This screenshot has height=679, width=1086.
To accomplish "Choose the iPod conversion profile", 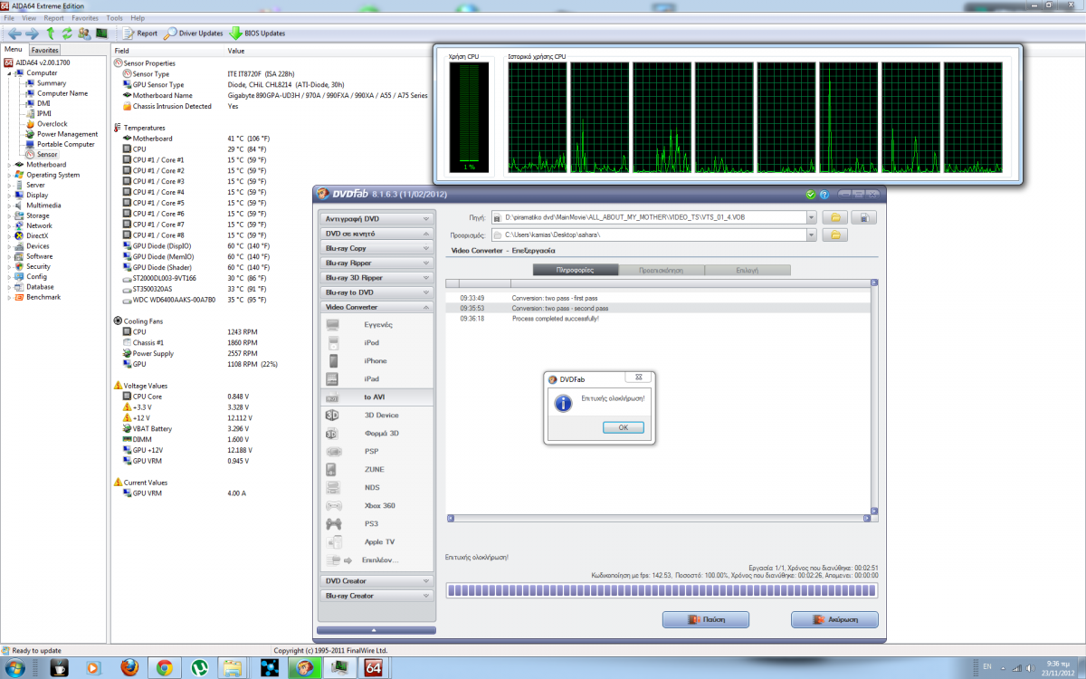I will [377, 342].
